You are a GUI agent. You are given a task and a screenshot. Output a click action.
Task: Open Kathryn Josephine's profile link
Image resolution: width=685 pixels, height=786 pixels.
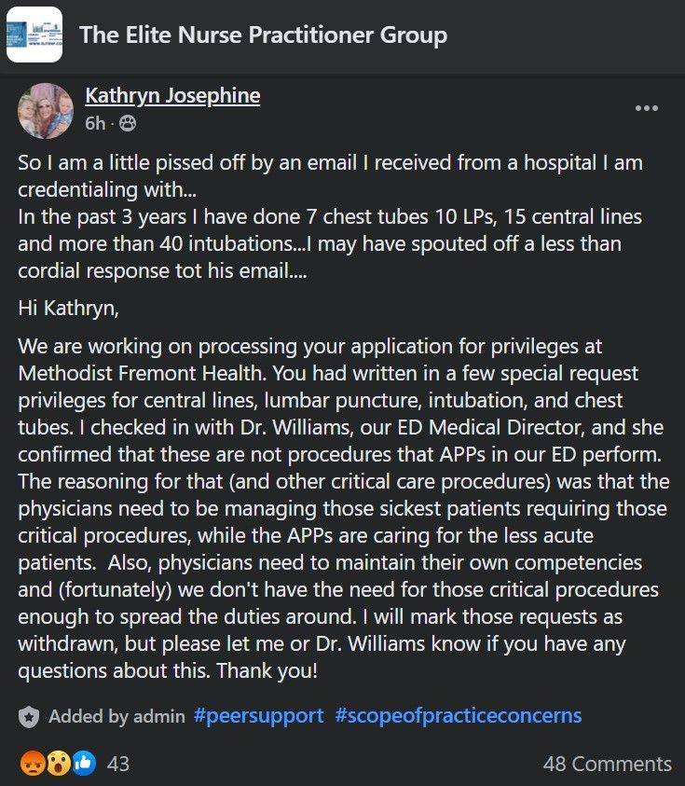pyautogui.click(x=172, y=95)
